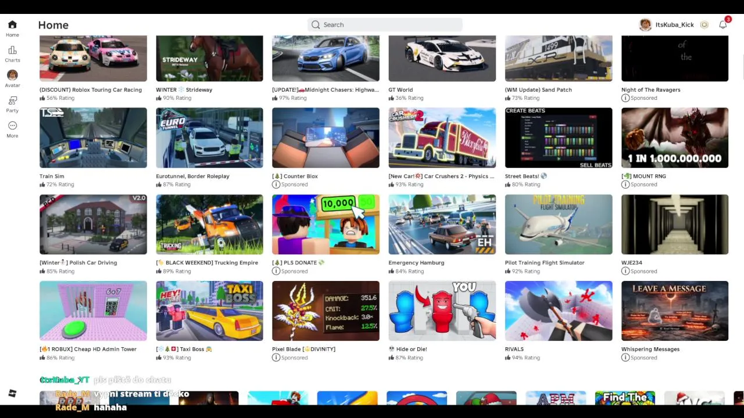Click the 'RIVALS' game title
The image size is (744, 418).
click(514, 349)
